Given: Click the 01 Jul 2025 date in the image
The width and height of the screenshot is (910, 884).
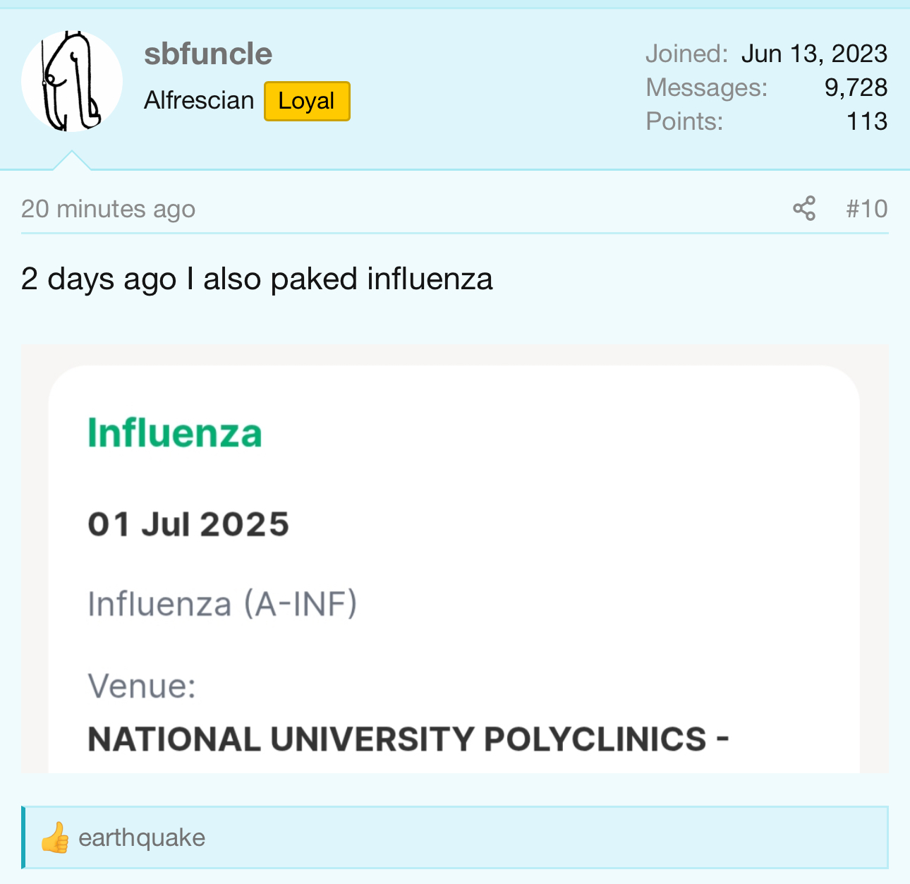Looking at the screenshot, I should pos(188,524).
